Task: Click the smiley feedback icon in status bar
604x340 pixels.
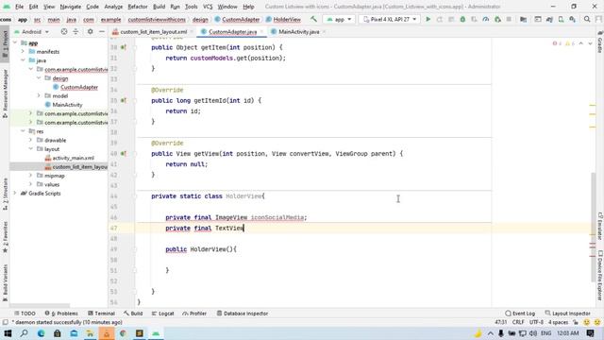Action: pos(586,322)
